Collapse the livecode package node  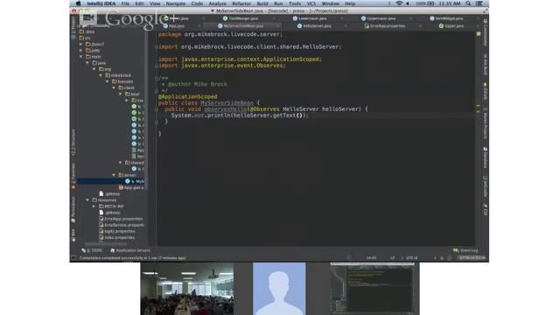108,81
